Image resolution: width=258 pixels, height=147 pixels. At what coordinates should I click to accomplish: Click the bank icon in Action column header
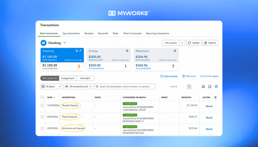point(216,97)
